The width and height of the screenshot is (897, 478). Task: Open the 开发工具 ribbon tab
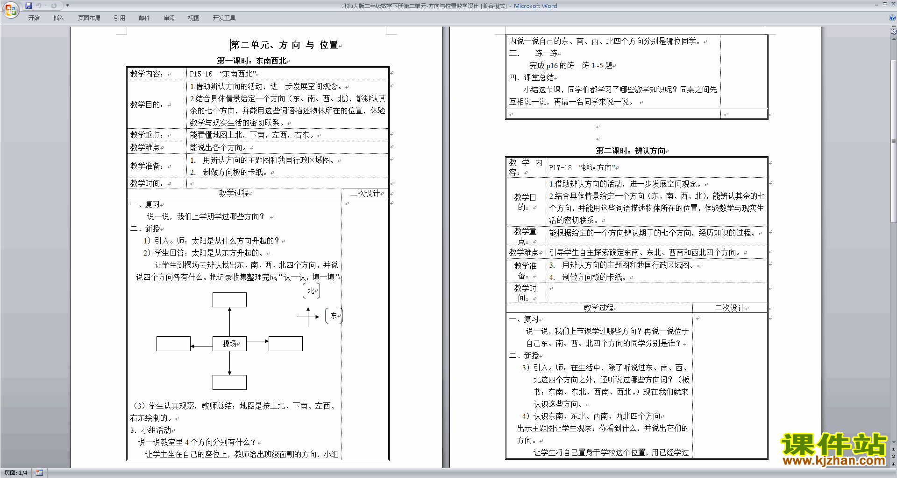point(224,18)
